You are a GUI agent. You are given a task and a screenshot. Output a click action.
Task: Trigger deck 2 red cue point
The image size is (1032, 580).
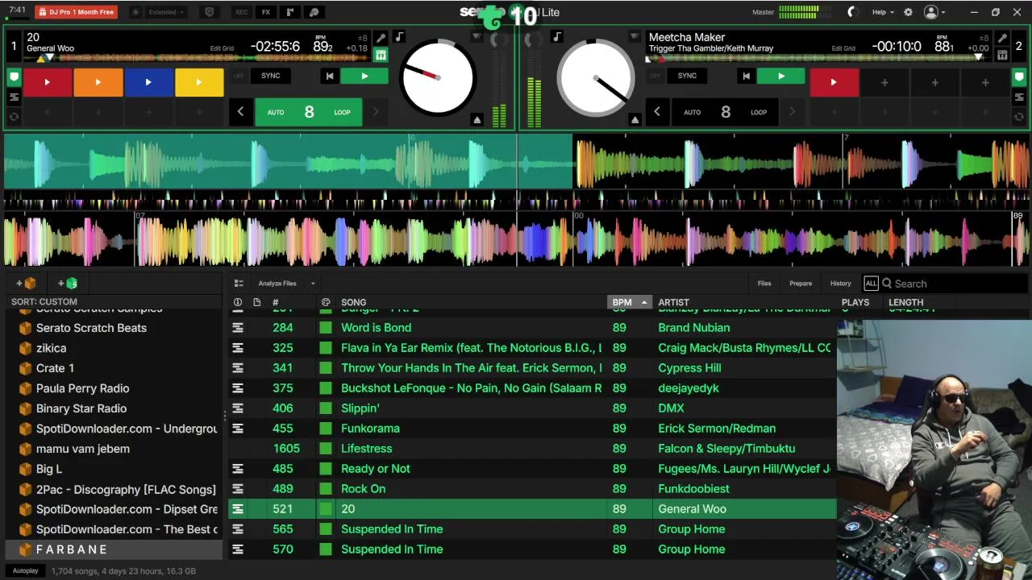point(834,82)
